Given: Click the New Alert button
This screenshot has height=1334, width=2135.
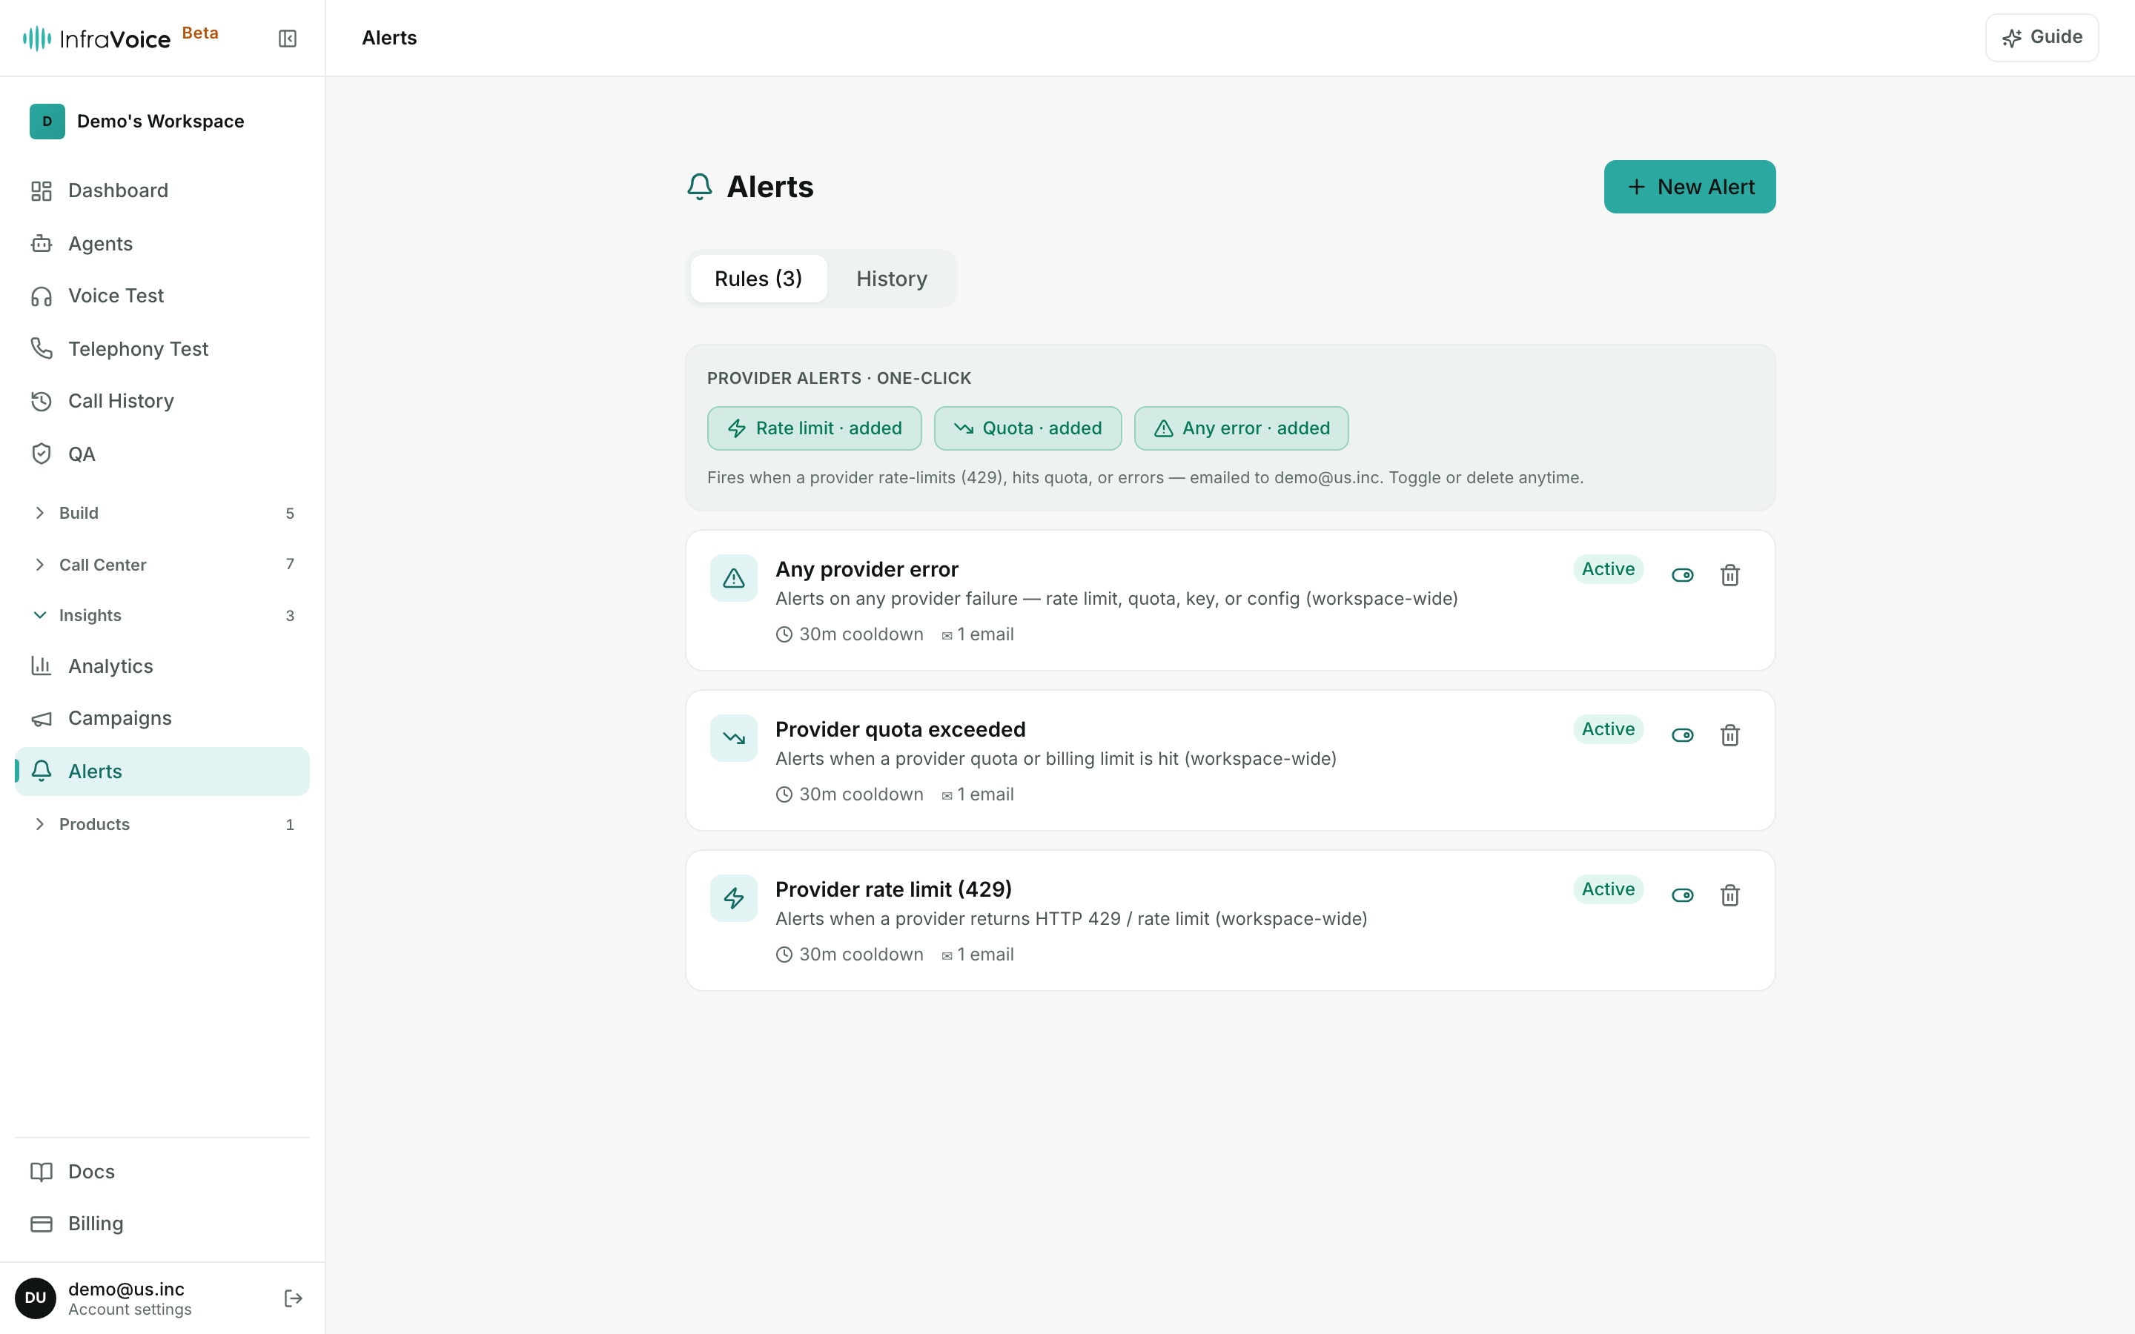Looking at the screenshot, I should coord(1689,187).
